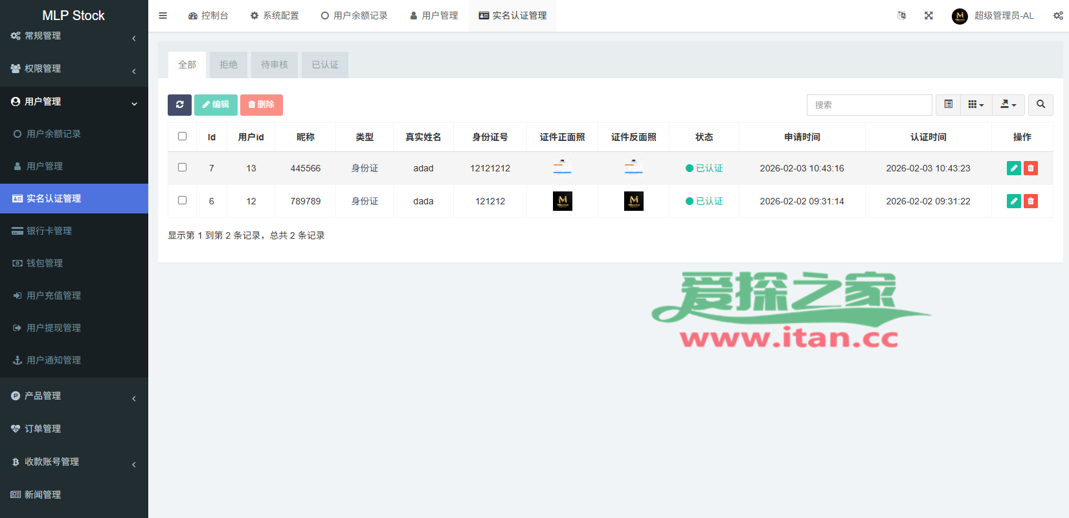Viewport: 1069px width, 518px height.
Task: Click the fullscreen toggle icon
Action: [928, 16]
